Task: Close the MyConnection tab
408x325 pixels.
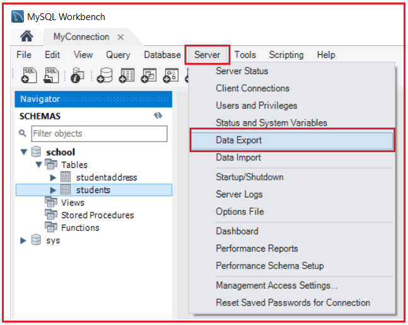Action: tap(120, 37)
